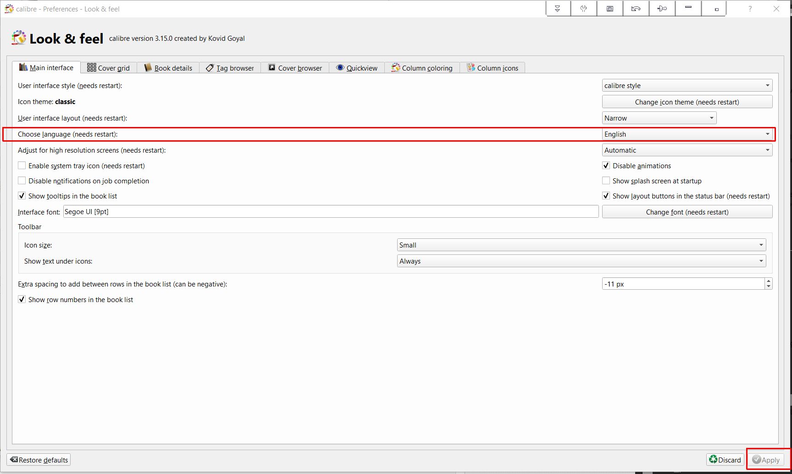This screenshot has height=474, width=792.
Task: Click the wrench tool icon in the title bar toolbar
Action: (584, 9)
